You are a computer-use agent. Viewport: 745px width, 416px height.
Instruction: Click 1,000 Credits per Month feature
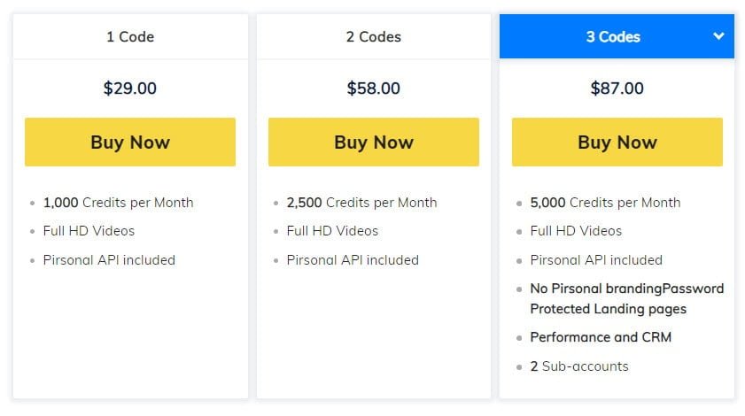pyautogui.click(x=118, y=202)
